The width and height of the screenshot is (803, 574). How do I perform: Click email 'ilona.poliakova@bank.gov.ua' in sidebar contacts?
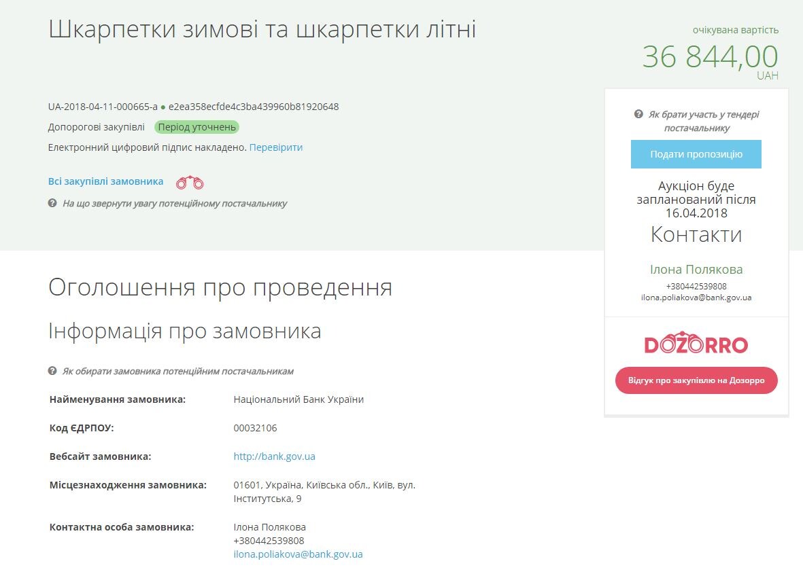[x=696, y=298]
